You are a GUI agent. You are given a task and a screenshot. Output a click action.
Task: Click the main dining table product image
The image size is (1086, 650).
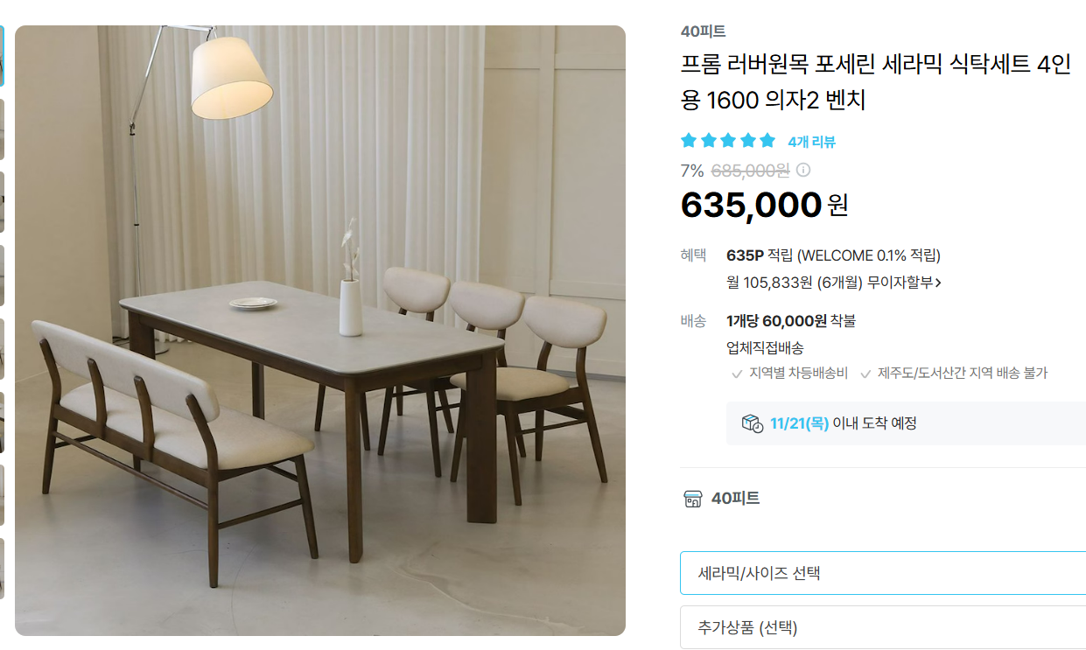click(320, 331)
